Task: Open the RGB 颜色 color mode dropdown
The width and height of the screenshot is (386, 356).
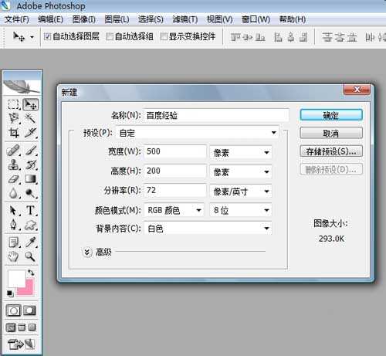Action: coord(174,210)
